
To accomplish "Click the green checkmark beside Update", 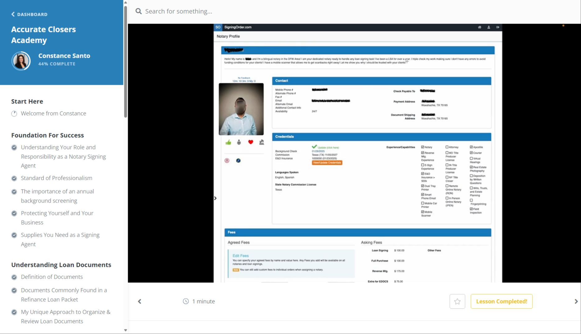I will point(314,147).
